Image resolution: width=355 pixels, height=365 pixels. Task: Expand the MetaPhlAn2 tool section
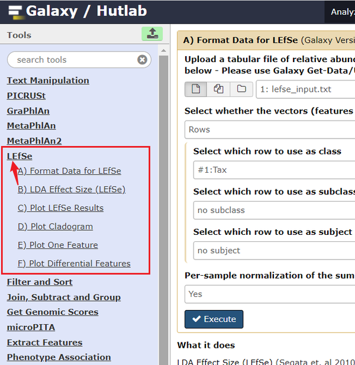34,141
